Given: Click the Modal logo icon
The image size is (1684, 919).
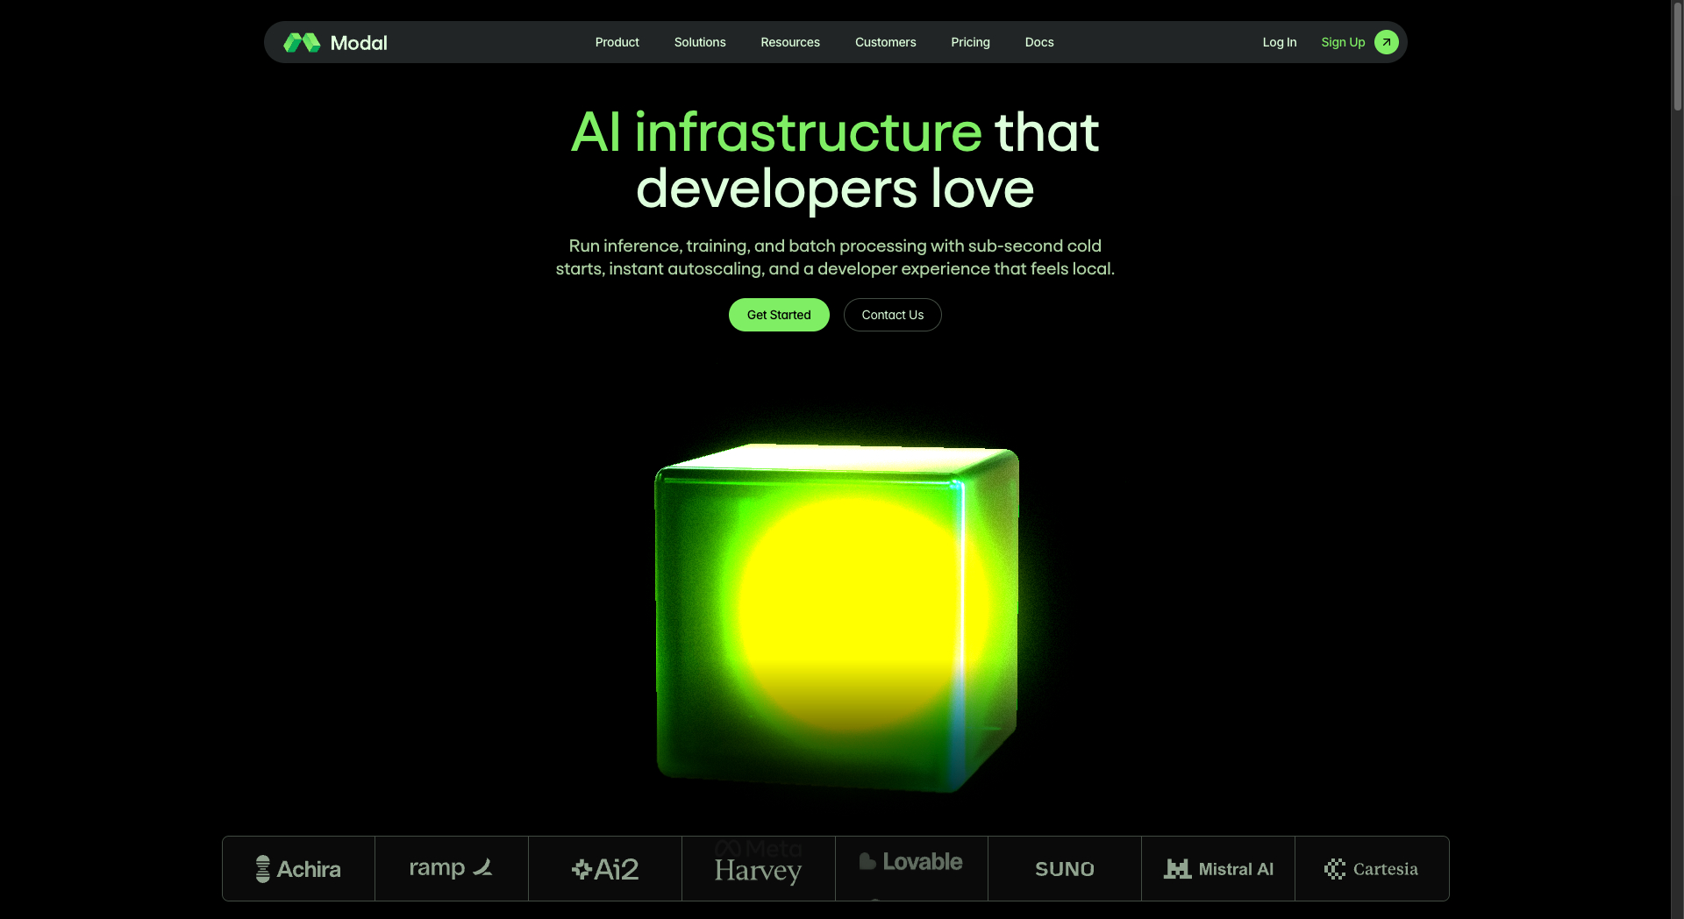Looking at the screenshot, I should [x=302, y=42].
